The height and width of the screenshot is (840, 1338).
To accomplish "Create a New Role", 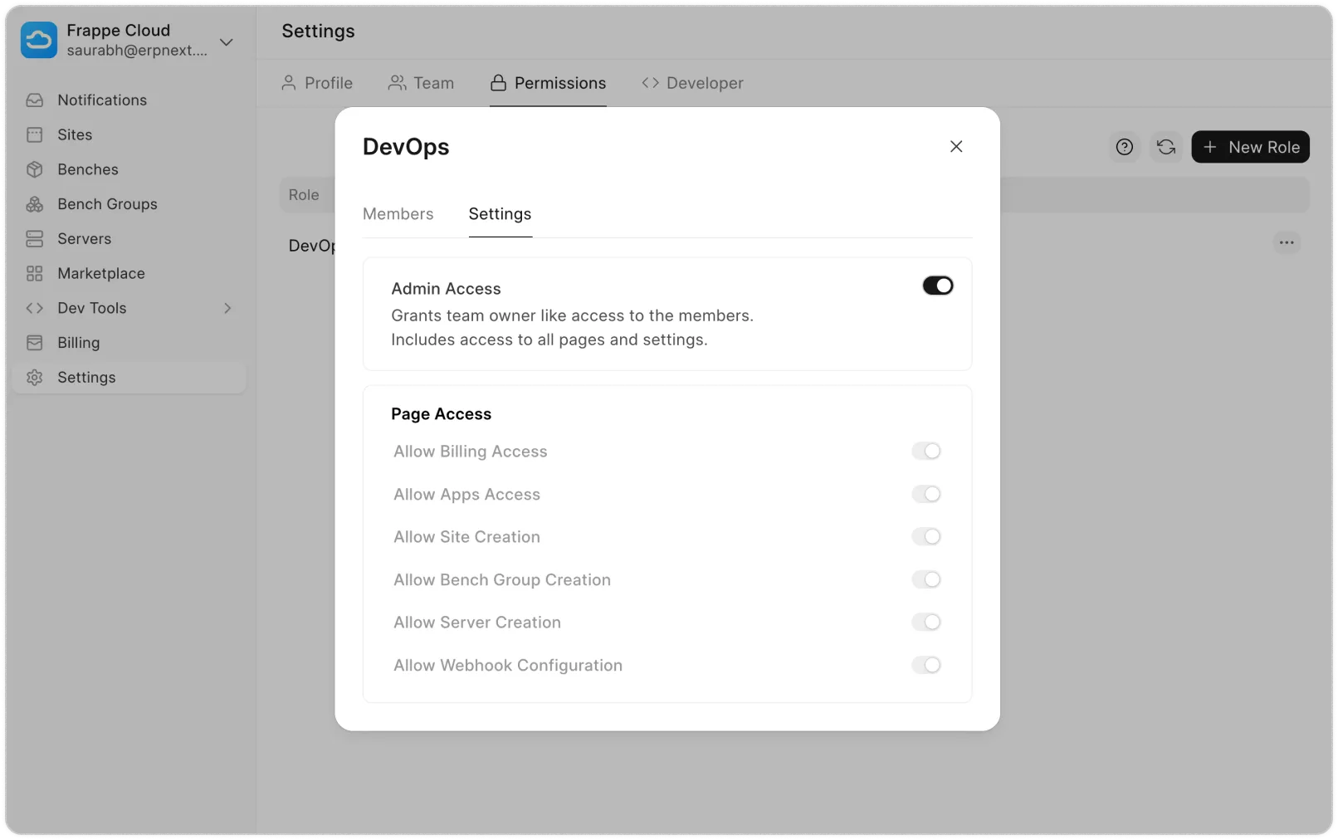I will tap(1250, 147).
